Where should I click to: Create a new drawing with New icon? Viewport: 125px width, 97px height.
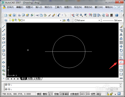pyautogui.click(x=6, y=15)
